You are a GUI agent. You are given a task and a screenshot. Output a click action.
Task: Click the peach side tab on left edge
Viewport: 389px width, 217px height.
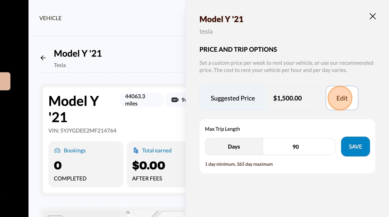tap(5, 81)
